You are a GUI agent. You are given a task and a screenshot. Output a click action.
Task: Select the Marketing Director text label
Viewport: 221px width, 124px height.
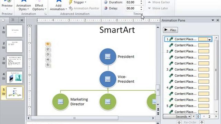click(79, 102)
